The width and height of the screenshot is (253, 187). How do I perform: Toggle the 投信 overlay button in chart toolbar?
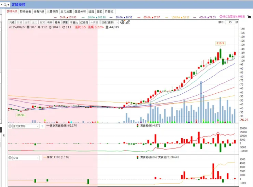pos(27,22)
